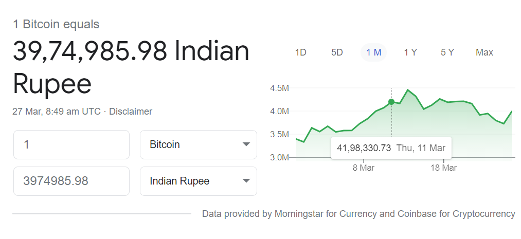
Task: Click the 41,98,330.73 Thu, 11 Mar tooltip
Action: click(391, 148)
